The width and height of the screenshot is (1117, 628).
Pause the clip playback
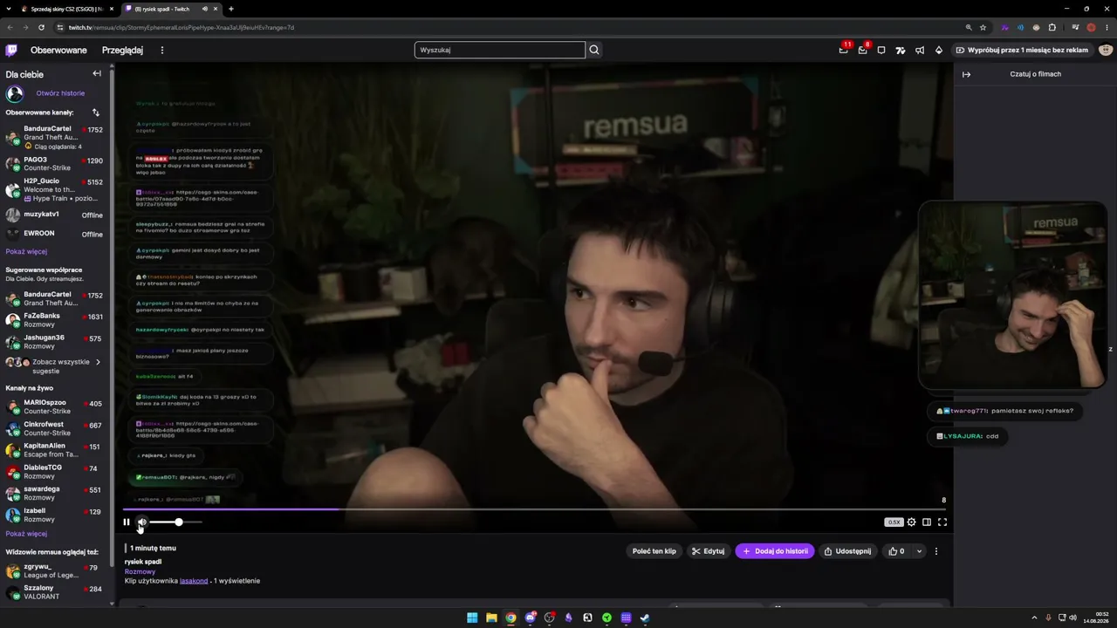tap(126, 522)
